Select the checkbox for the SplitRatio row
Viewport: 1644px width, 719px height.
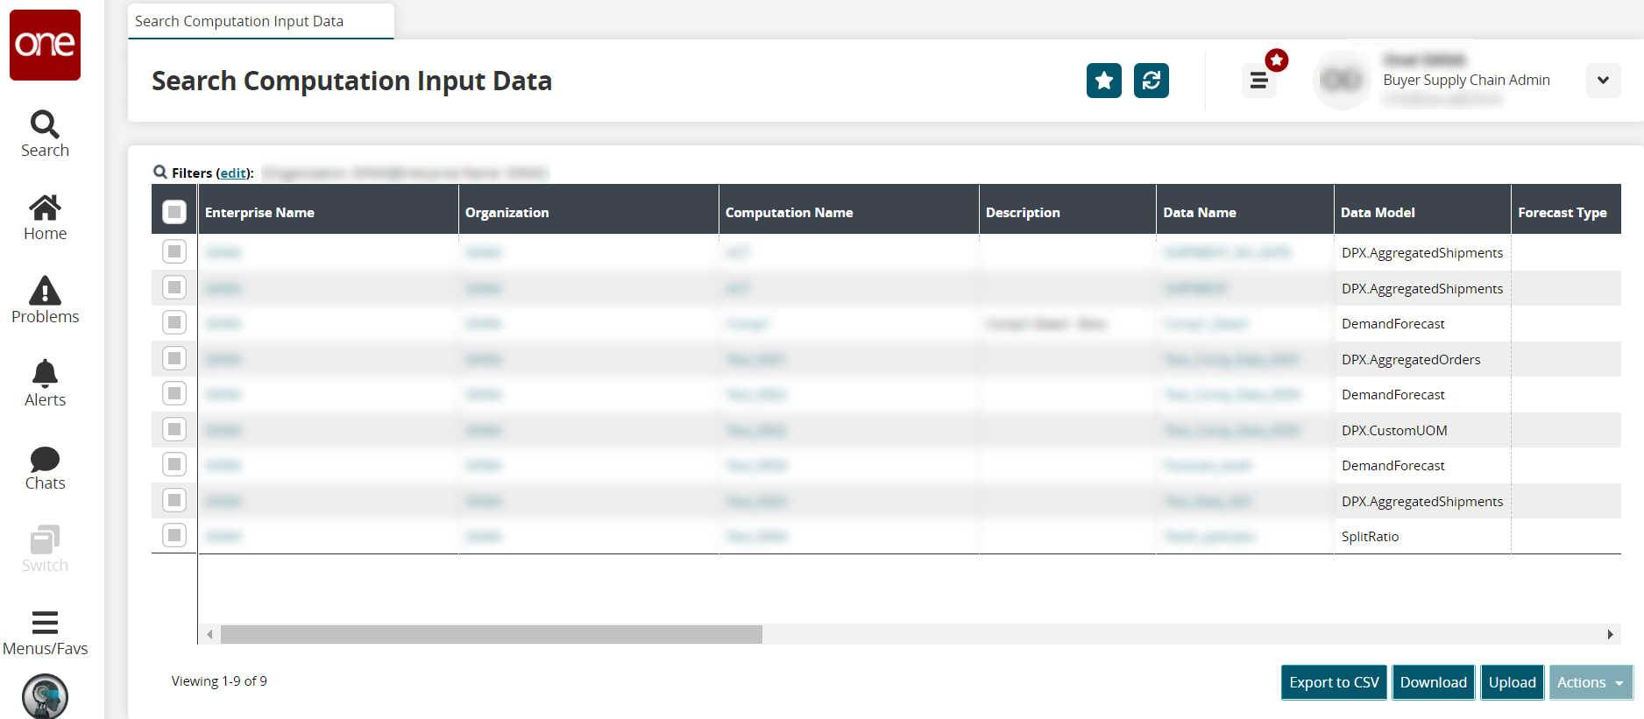point(174,535)
